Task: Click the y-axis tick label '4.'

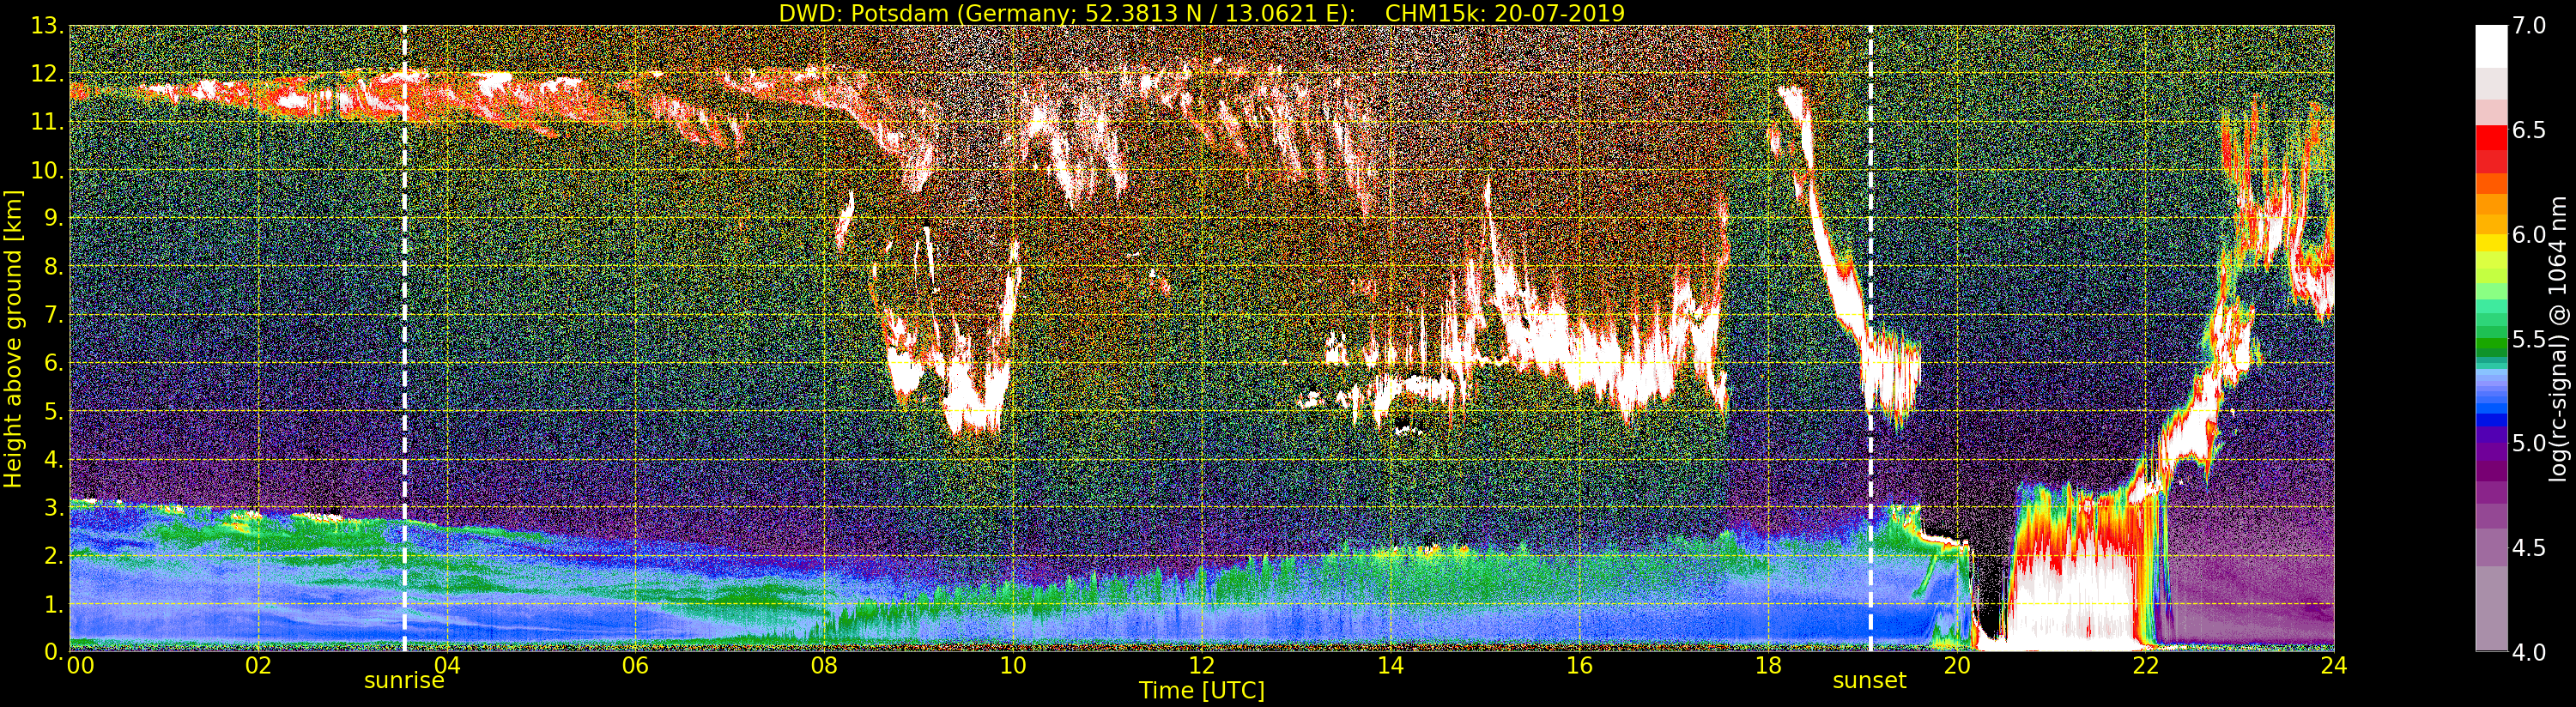Action: (53, 459)
